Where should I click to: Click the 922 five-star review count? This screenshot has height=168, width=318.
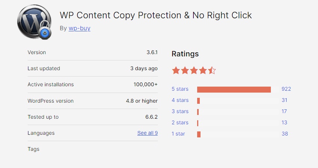[286, 89]
